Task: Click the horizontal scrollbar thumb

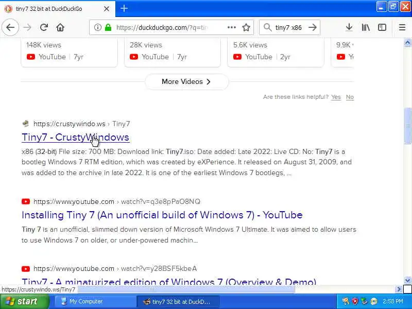Action: click(186, 289)
